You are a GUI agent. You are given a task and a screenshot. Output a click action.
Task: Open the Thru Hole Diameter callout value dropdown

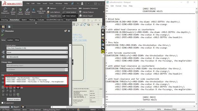[37, 48]
